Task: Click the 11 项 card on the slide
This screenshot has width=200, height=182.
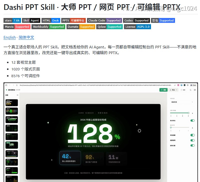Action: coord(116,159)
